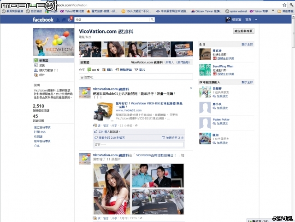295x222 pixels.
Task: Click thumbs-up icon beside 234 likes
Action: click(96, 131)
